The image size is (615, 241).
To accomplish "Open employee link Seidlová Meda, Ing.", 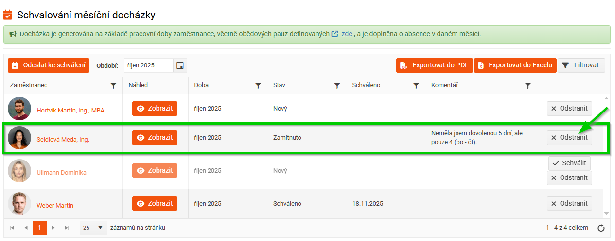I will [x=63, y=140].
